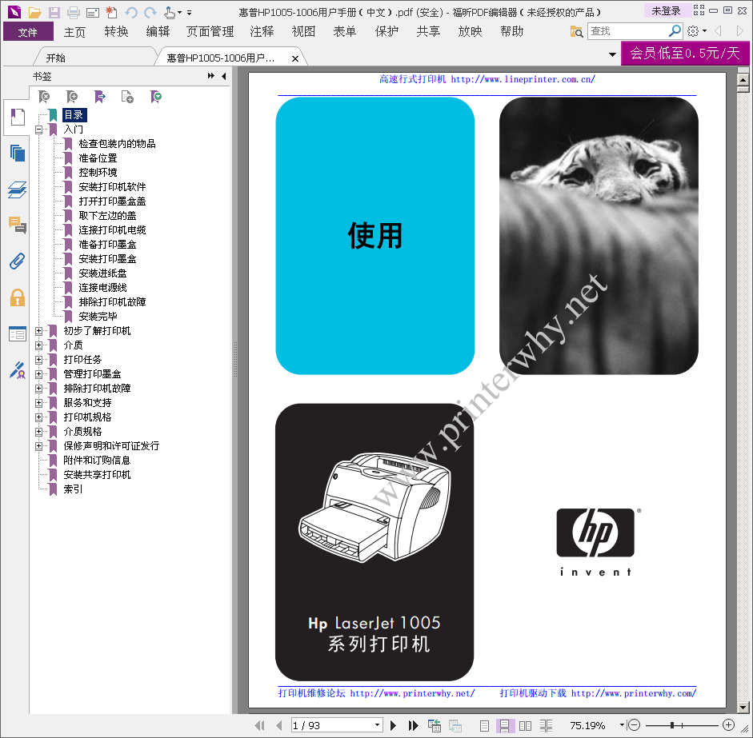
Task: Click the 会员低至0.5元/天 banner
Action: click(x=685, y=53)
